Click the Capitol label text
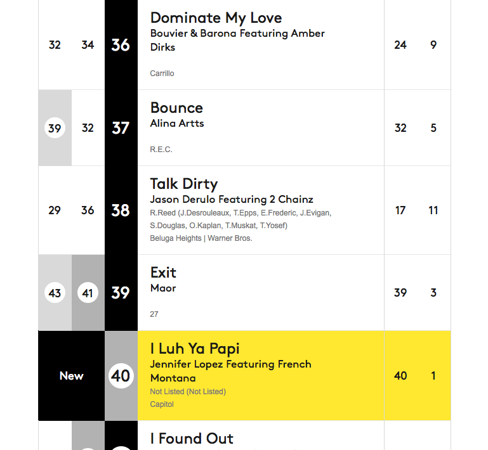 162,404
